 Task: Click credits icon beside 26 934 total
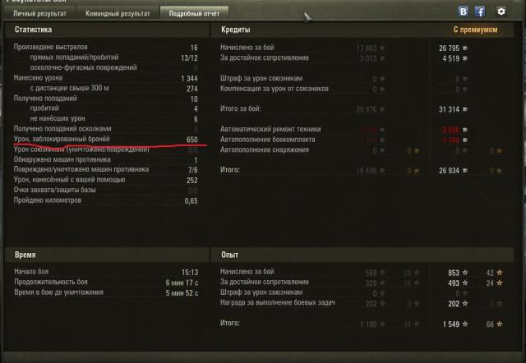(x=465, y=171)
